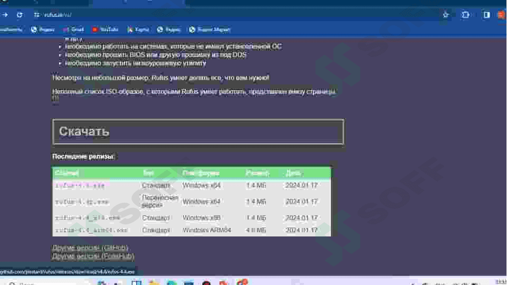Click the Скачать section heading
Screen dimensions: 507x285
pyautogui.click(x=84, y=131)
